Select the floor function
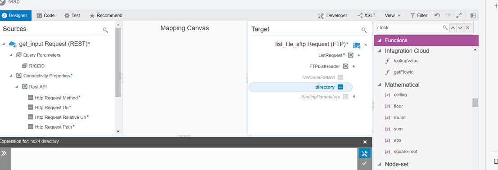The image size is (498, 170). (398, 106)
